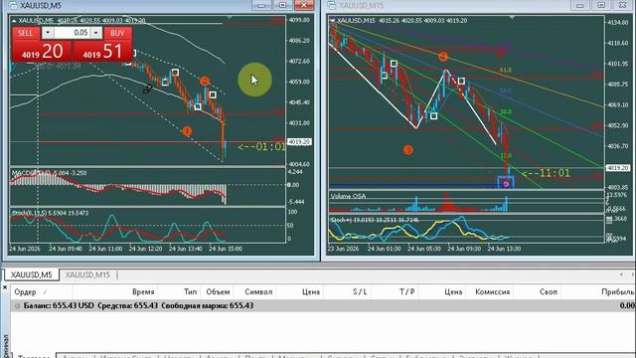
Task: Click the XAUUSD,M5 window title icon
Action: (x=13, y=5)
